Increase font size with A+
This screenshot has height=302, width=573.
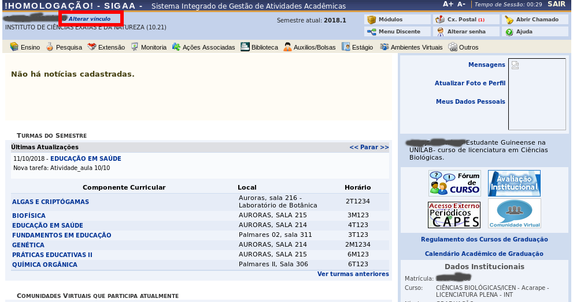(x=448, y=4)
